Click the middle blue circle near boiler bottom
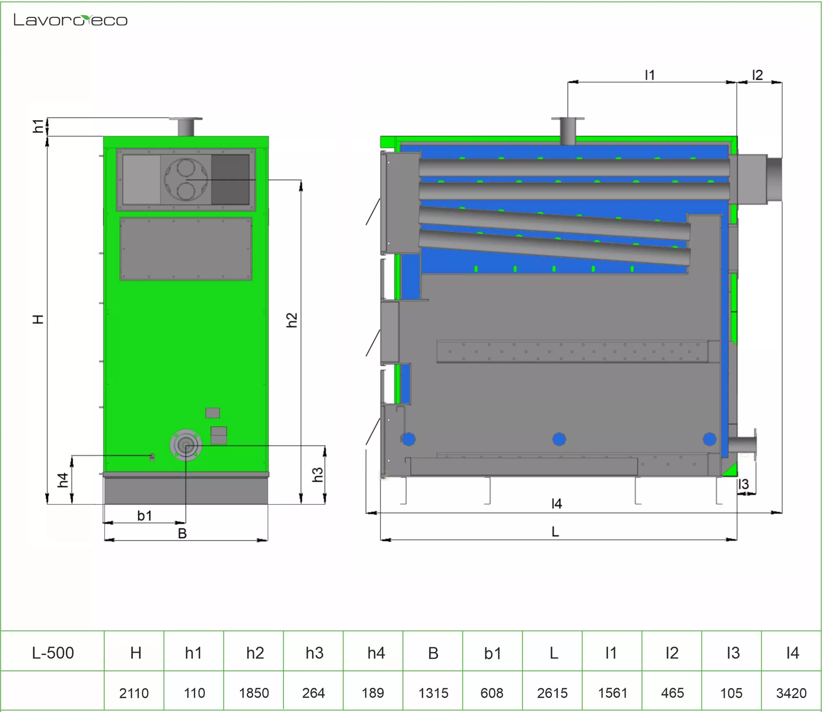Screen dimensions: 822x712 [559, 439]
